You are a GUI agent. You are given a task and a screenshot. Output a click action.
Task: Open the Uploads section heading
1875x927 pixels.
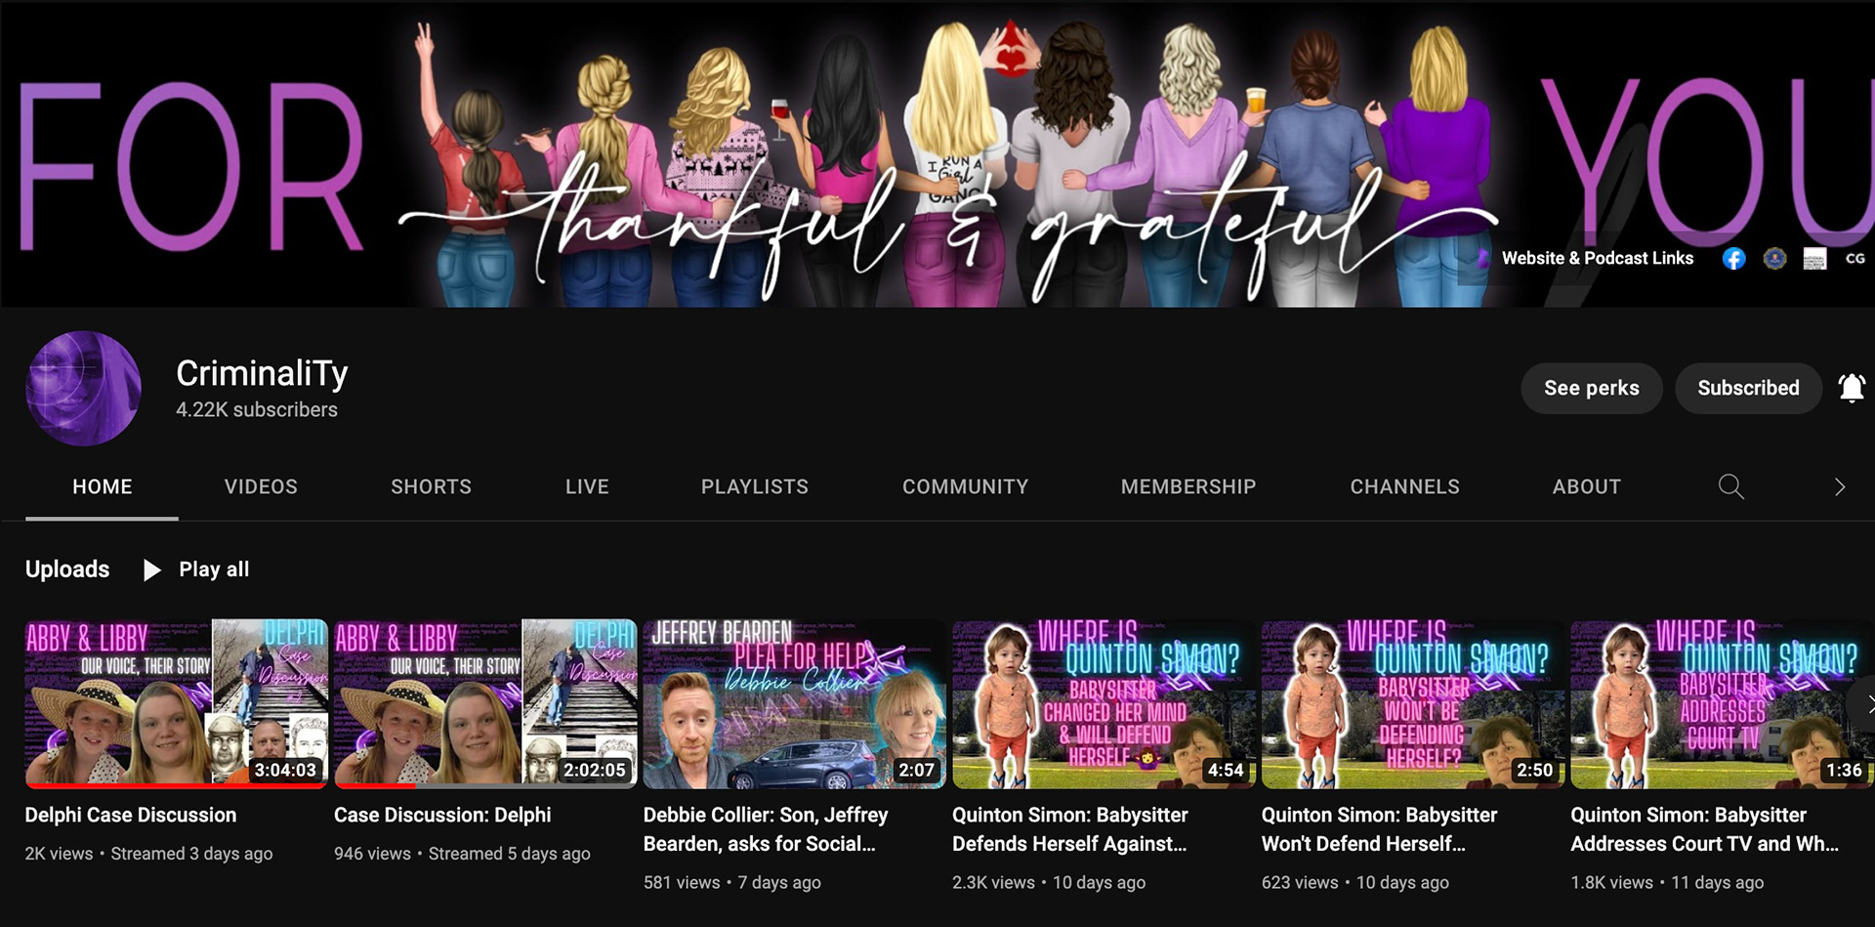pos(67,569)
